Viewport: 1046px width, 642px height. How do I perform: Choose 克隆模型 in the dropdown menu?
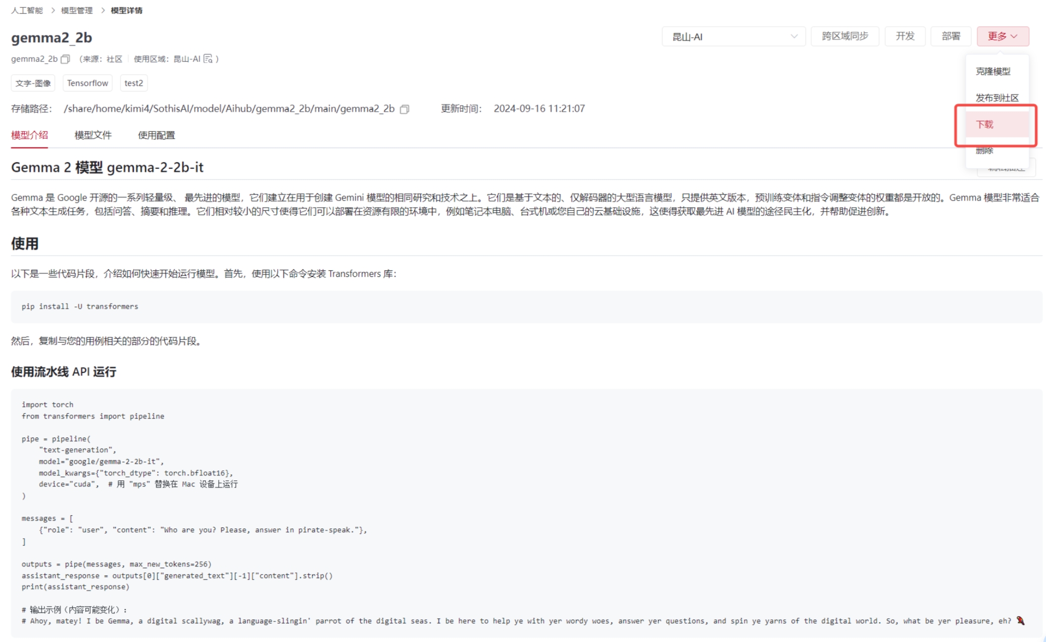(x=992, y=71)
